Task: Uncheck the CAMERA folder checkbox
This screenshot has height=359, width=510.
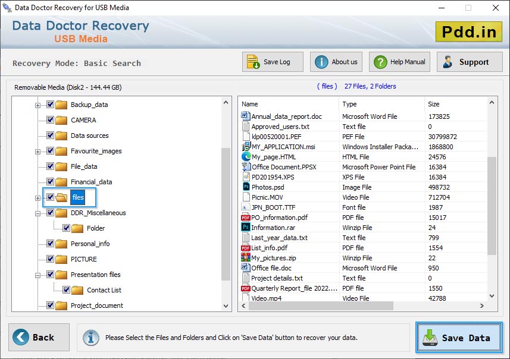Action: (x=50, y=119)
